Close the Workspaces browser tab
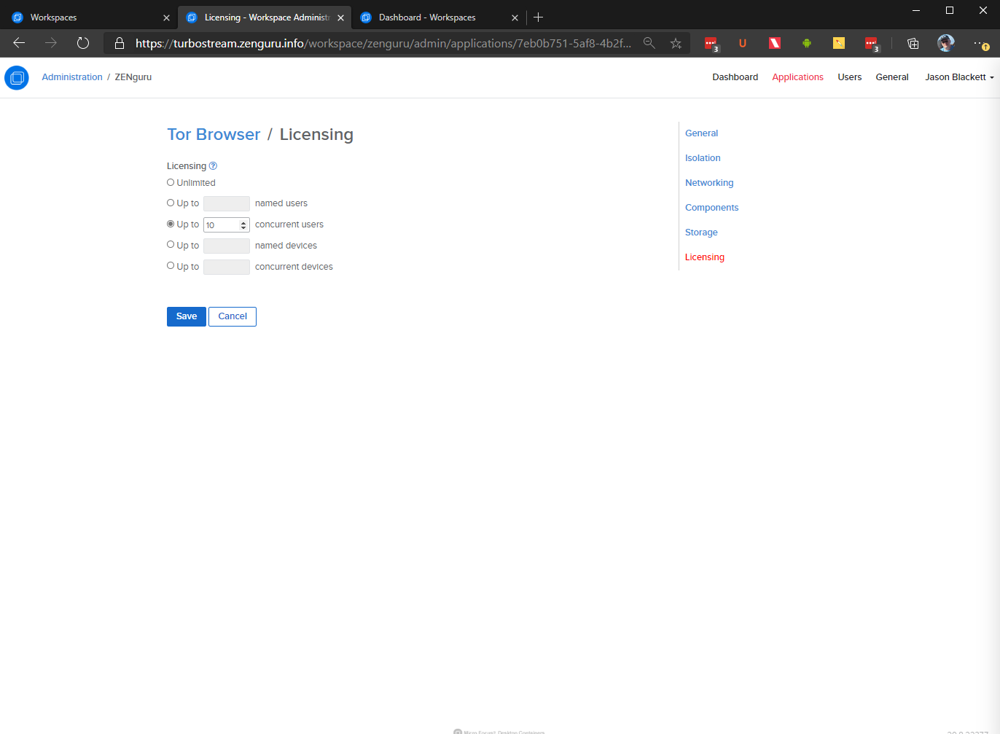The width and height of the screenshot is (1000, 734). pos(166,17)
